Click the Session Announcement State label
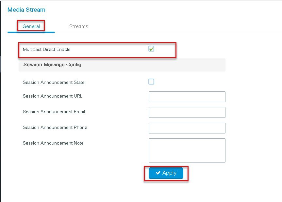282x202 pixels. point(54,82)
